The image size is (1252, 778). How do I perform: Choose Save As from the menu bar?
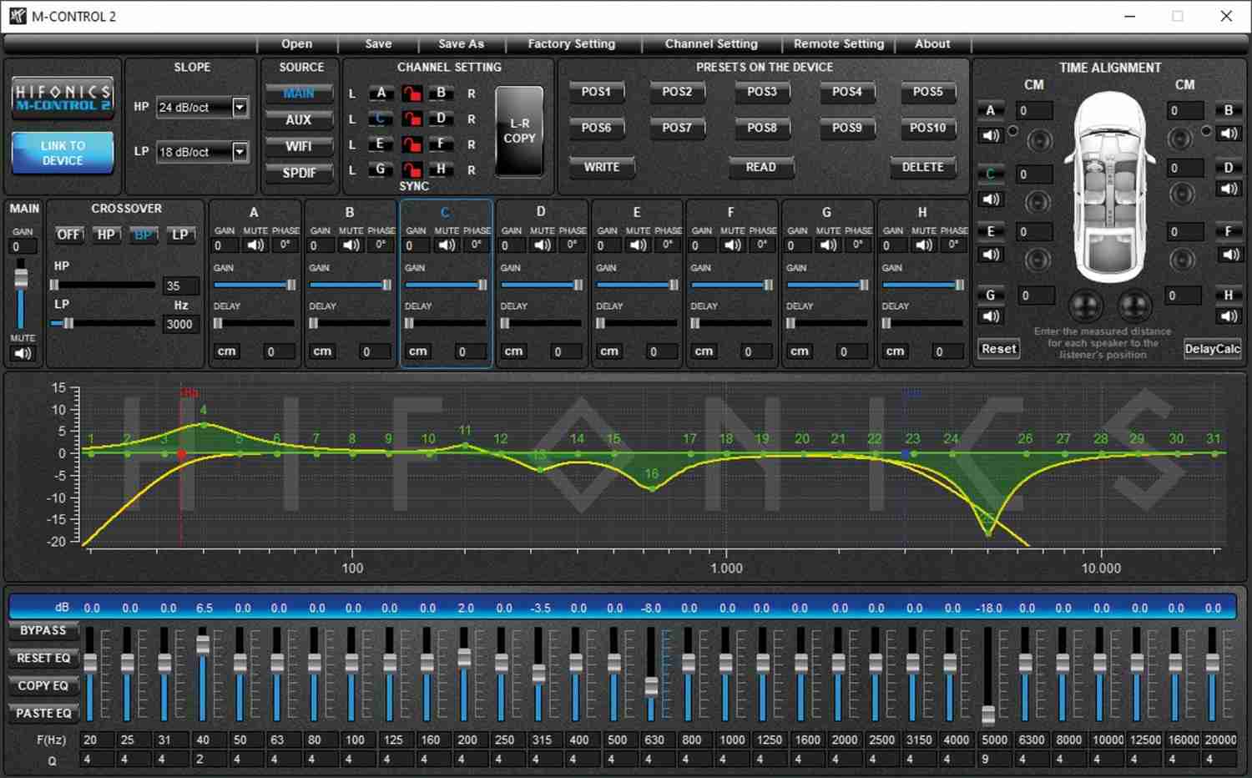coord(461,44)
